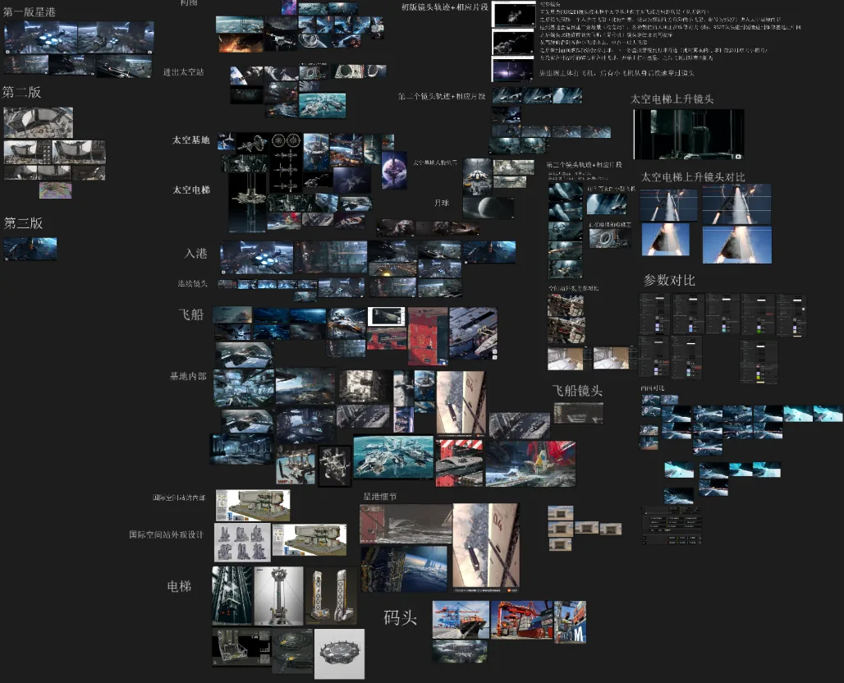Select the moon image beside the "月球" label
The height and width of the screenshot is (683, 844).
pos(489,207)
